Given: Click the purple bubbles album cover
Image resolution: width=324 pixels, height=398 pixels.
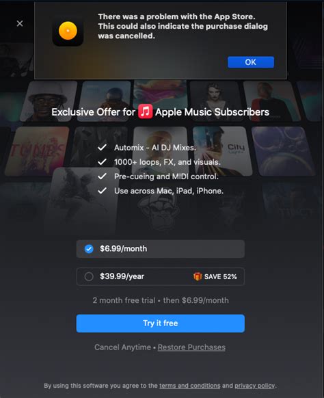Looking at the screenshot, I should point(283,151).
